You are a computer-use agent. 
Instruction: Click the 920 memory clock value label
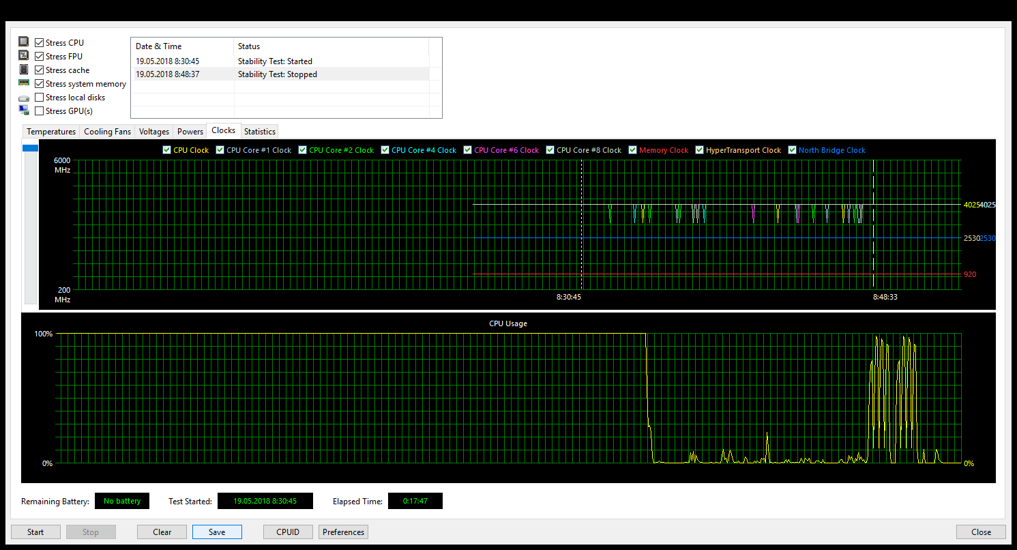point(970,274)
